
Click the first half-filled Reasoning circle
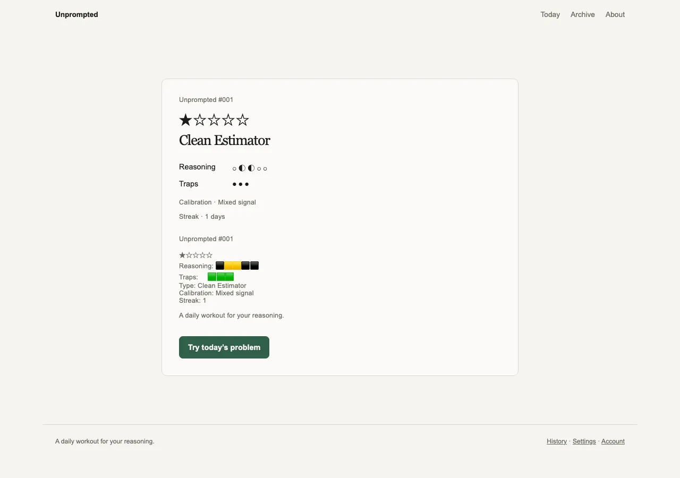click(x=242, y=168)
